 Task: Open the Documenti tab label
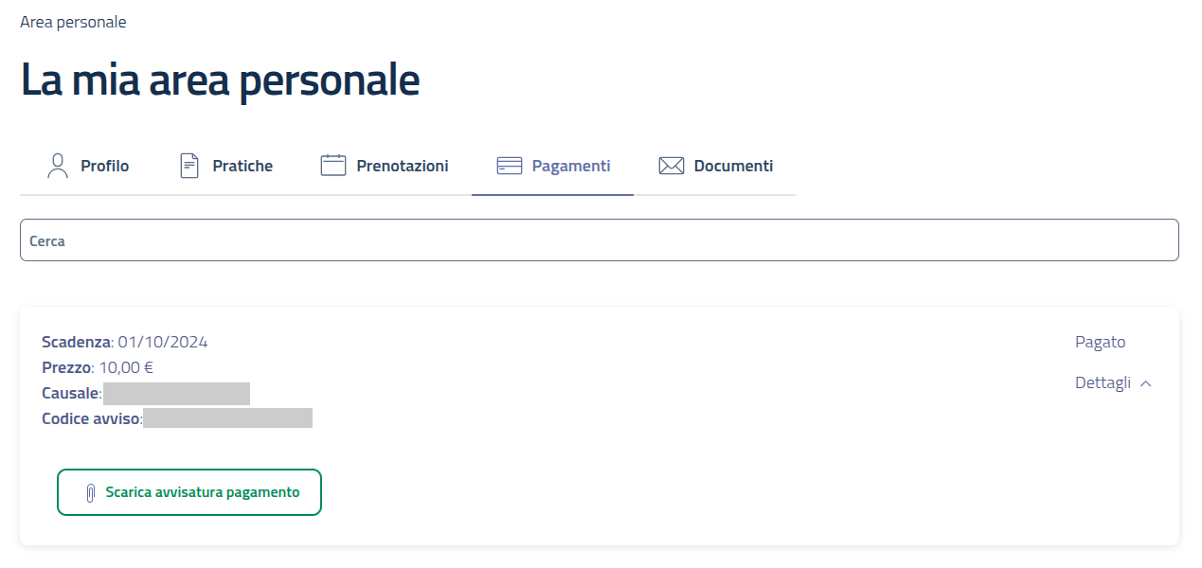733,166
